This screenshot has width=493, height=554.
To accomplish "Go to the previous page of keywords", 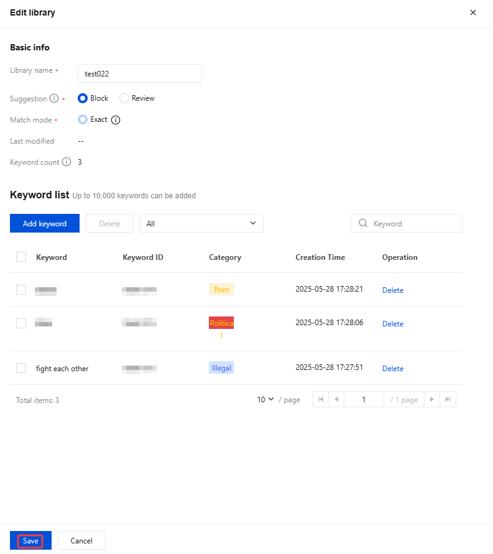I will (x=336, y=399).
